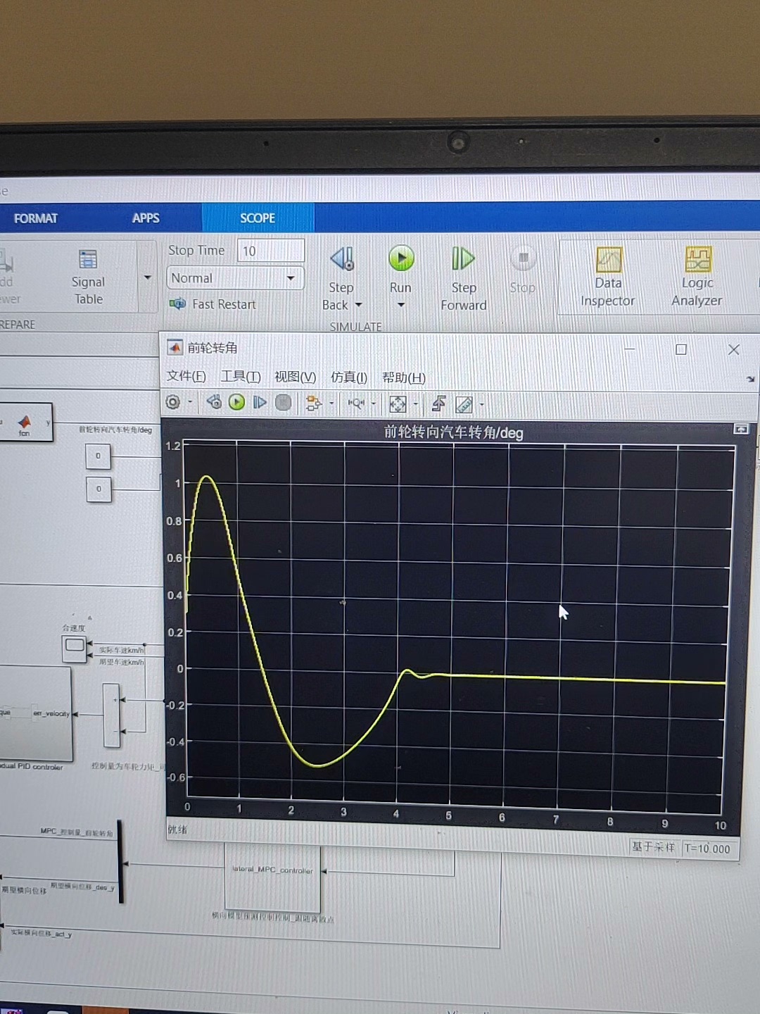Screen dimensions: 760x1014
Task: Open the scale axes dropdown arrow
Action: (416, 404)
